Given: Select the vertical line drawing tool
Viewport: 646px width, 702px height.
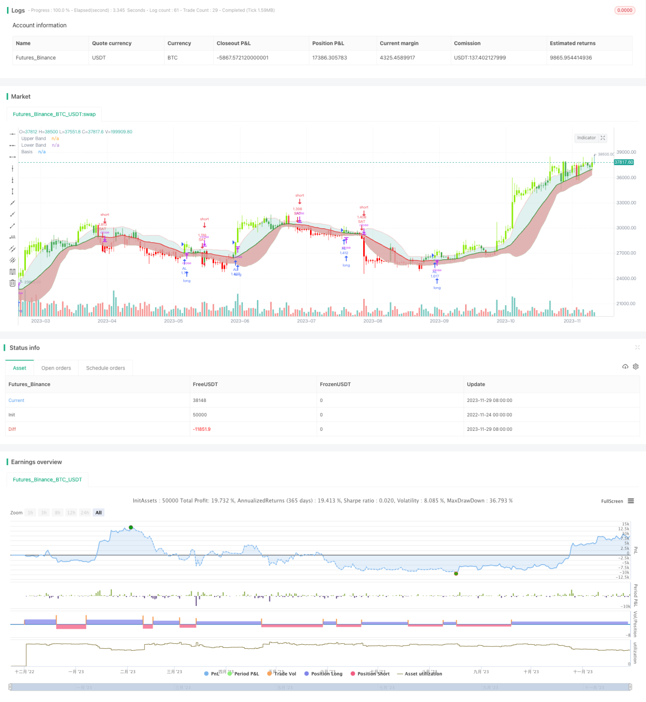Looking at the screenshot, I should coord(12,168).
